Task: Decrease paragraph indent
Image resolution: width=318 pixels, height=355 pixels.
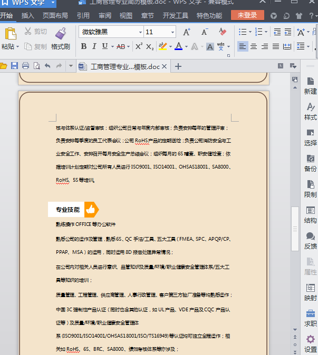Action: (277, 32)
